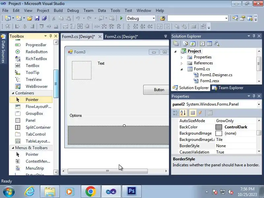Start debugging with the green play icon
Screen dimensions: 264x198
click(121, 18)
